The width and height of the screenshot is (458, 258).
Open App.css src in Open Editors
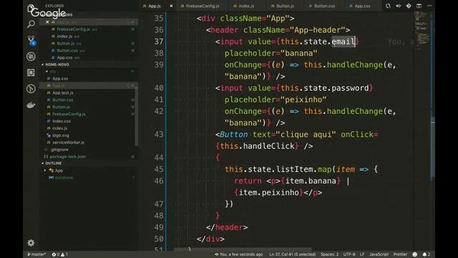click(x=89, y=57)
